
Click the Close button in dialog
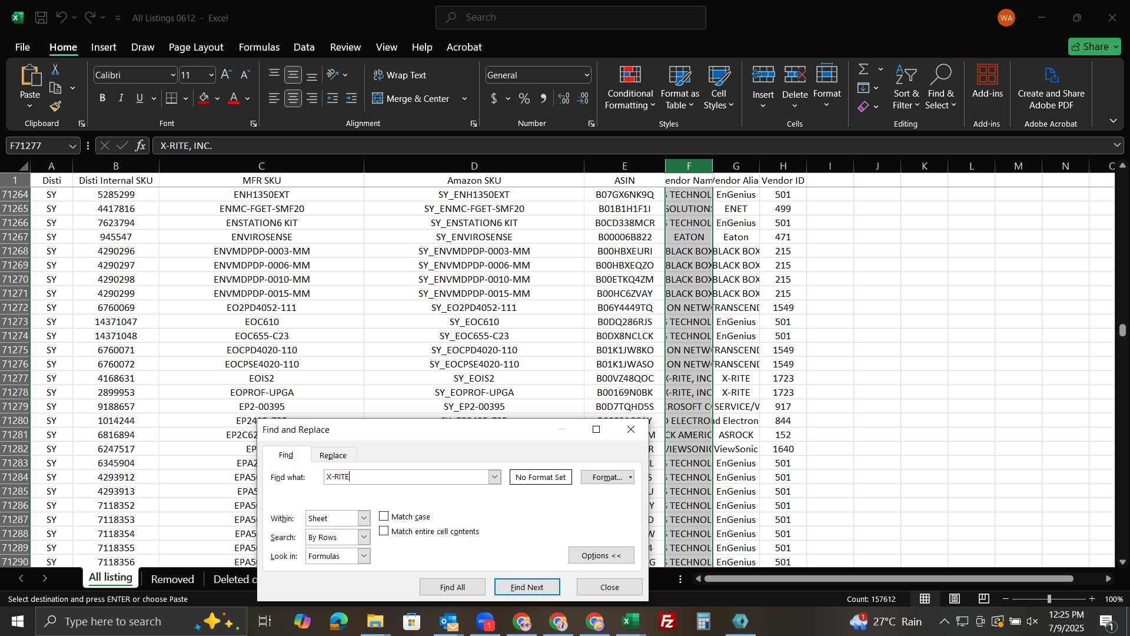609,587
